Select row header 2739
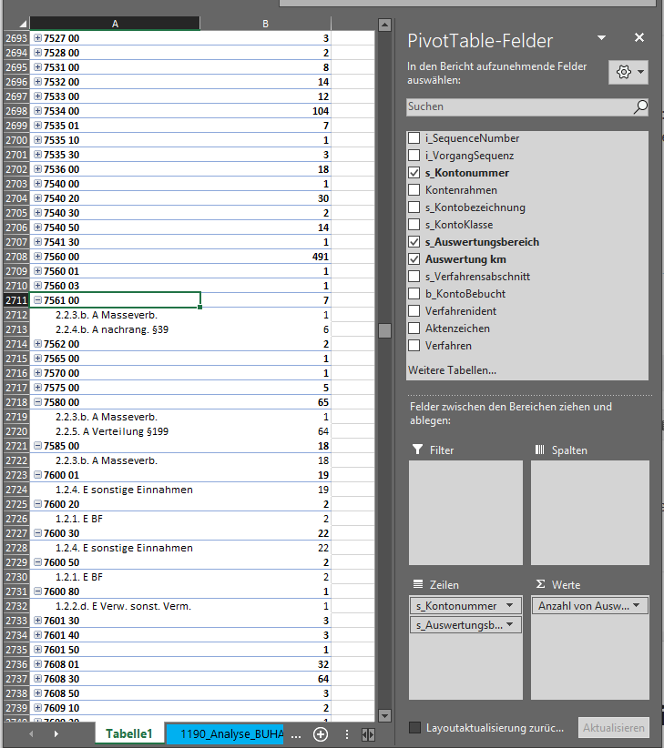 [x=16, y=708]
